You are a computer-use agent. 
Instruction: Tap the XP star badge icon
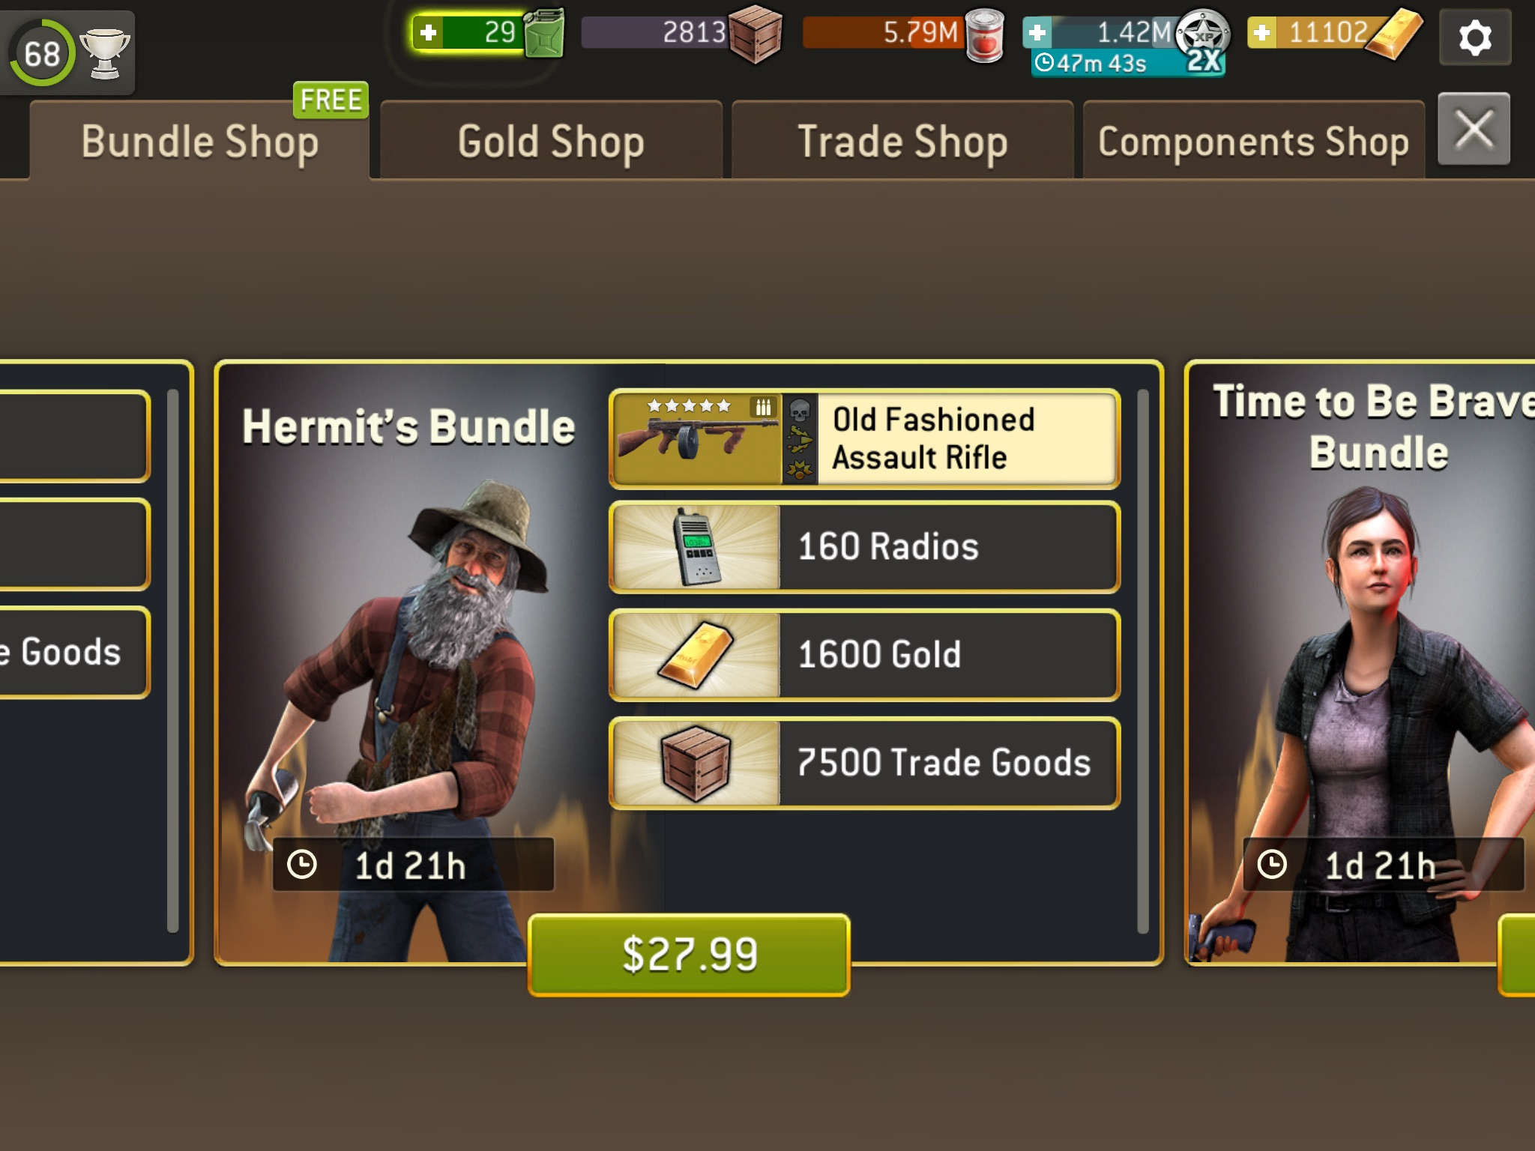pyautogui.click(x=1202, y=37)
